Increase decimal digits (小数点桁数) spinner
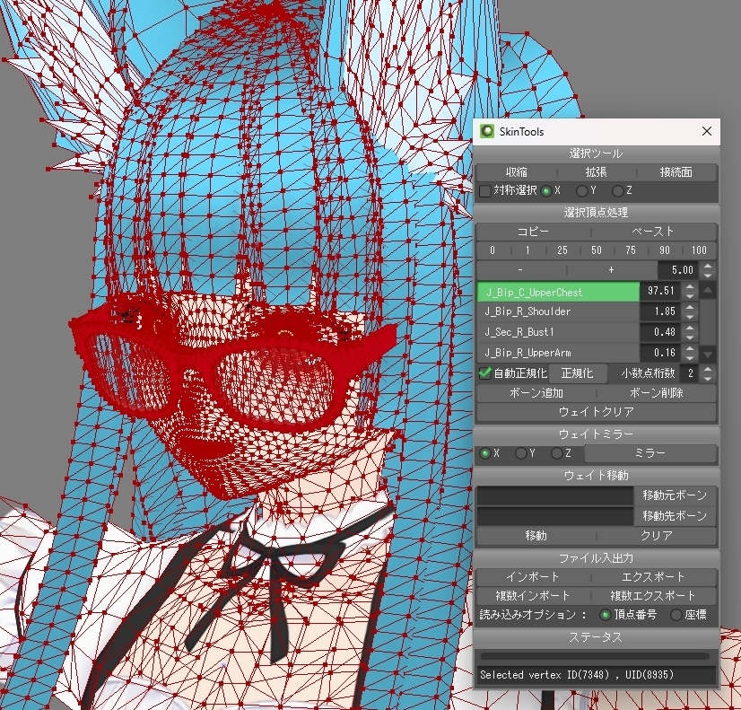Image resolution: width=741 pixels, height=710 pixels. point(708,369)
